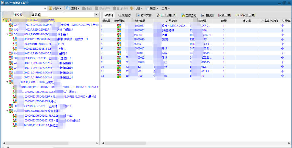Open the 二维图档 tab

[189, 15]
